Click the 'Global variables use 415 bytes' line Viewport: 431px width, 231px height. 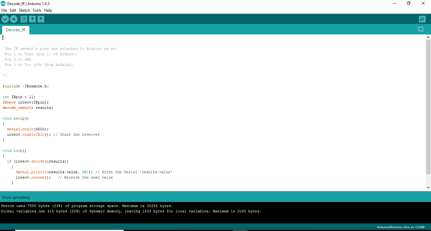(x=131, y=211)
